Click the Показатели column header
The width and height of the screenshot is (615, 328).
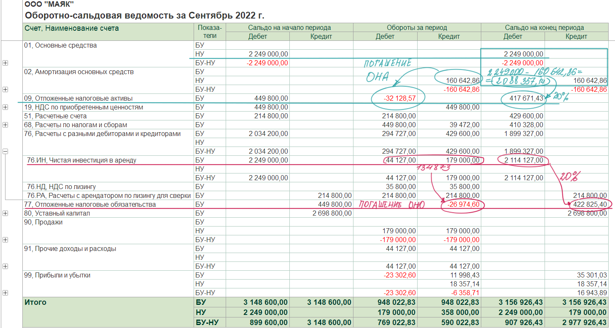pyautogui.click(x=209, y=32)
